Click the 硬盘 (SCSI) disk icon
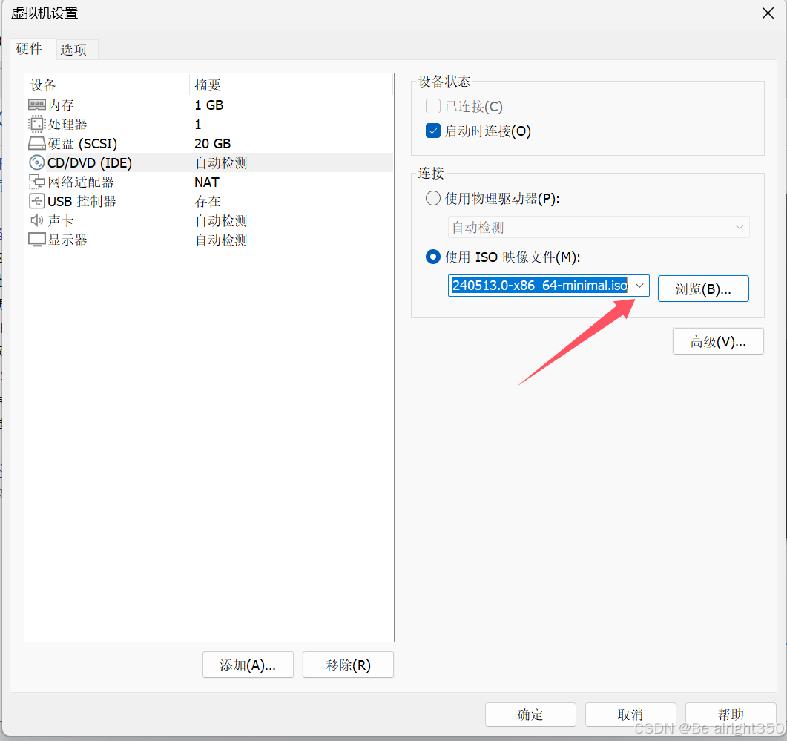Image resolution: width=787 pixels, height=741 pixels. pos(37,143)
